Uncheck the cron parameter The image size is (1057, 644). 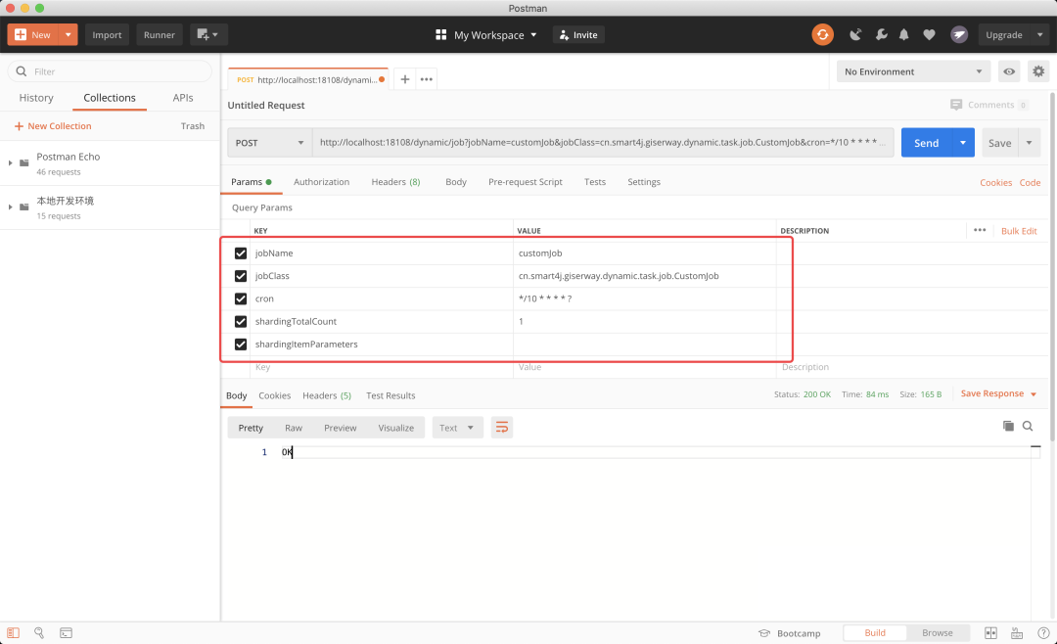point(241,299)
